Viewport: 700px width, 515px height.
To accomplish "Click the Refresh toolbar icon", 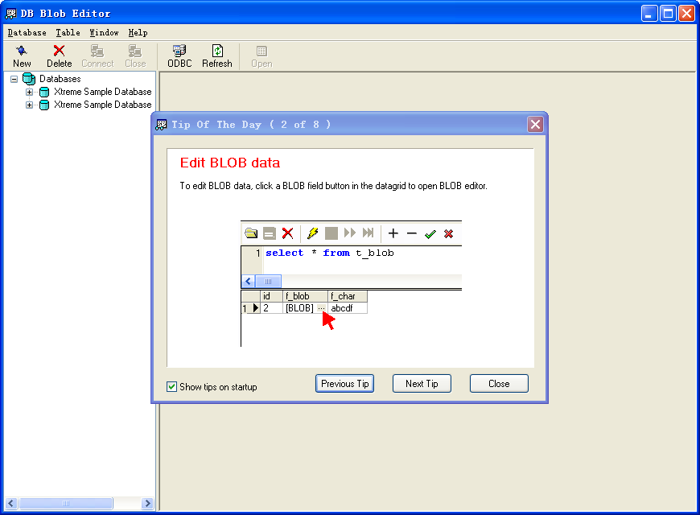I will tap(216, 51).
